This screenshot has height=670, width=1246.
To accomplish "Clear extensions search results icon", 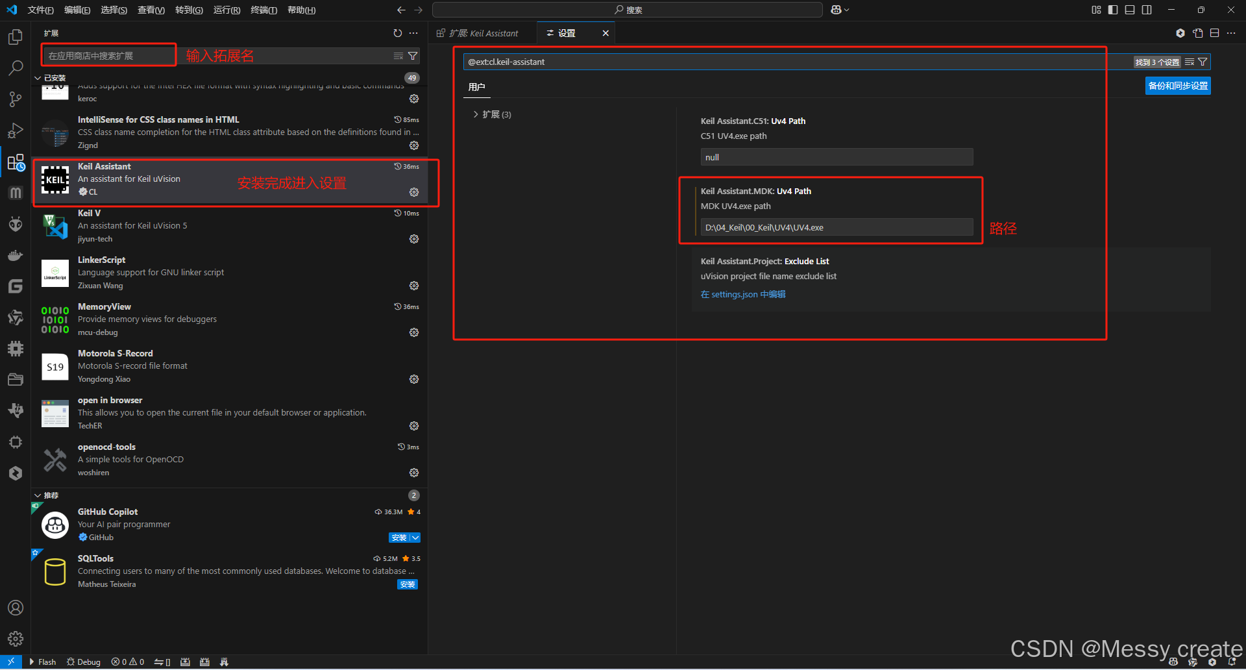I will (x=398, y=56).
